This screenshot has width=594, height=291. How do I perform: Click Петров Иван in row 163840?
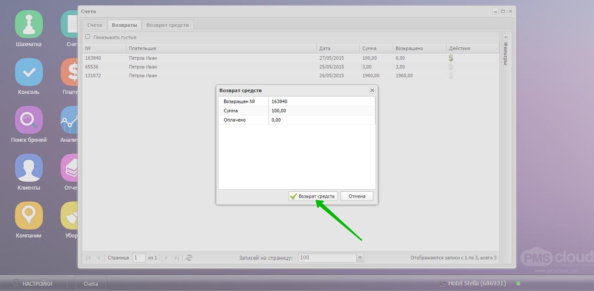coord(143,58)
